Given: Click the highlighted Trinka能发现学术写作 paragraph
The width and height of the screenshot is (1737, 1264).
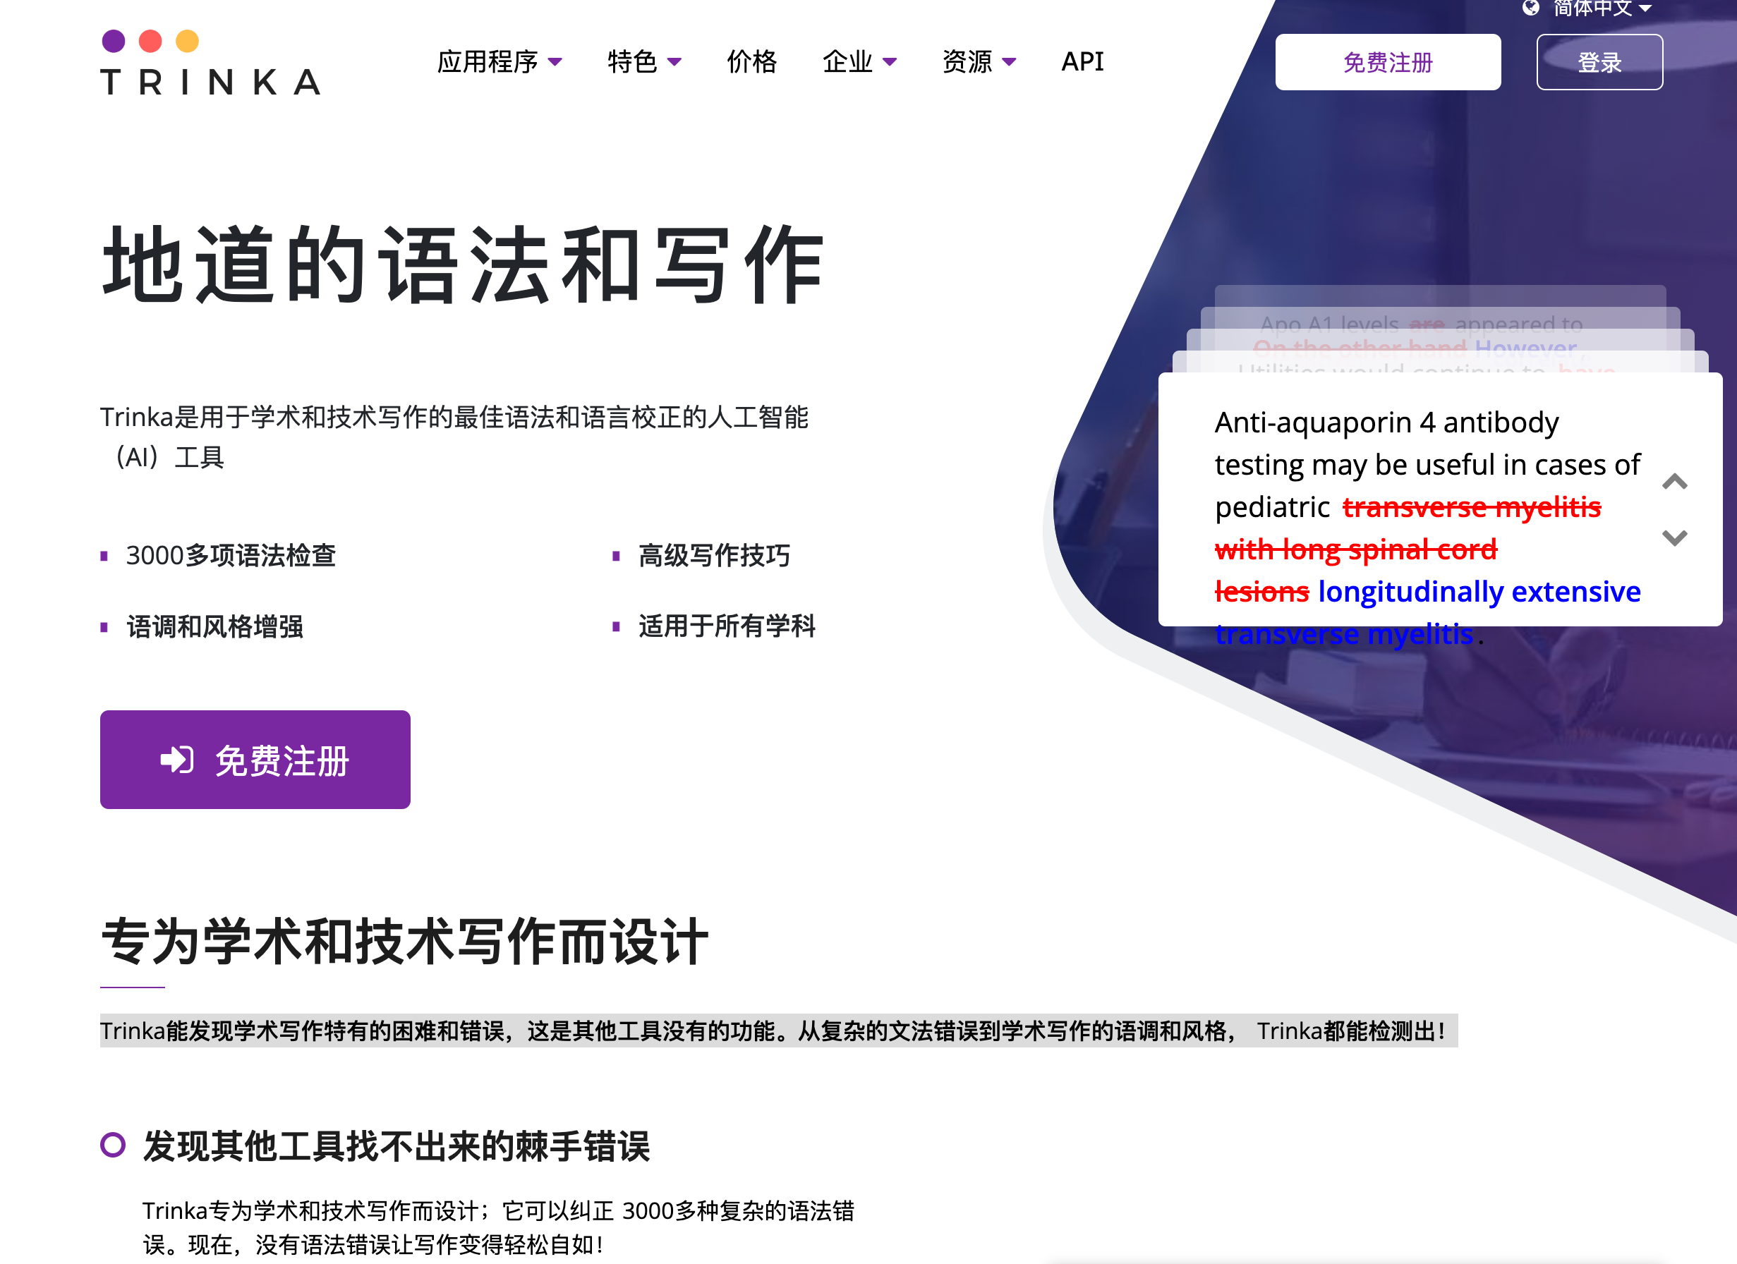Looking at the screenshot, I should (778, 1031).
